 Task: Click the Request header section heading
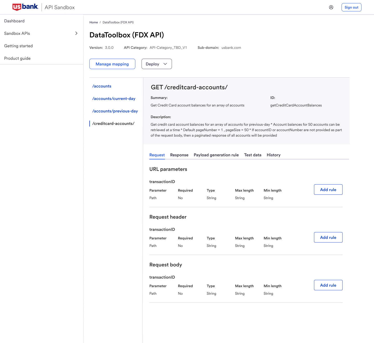168,217
